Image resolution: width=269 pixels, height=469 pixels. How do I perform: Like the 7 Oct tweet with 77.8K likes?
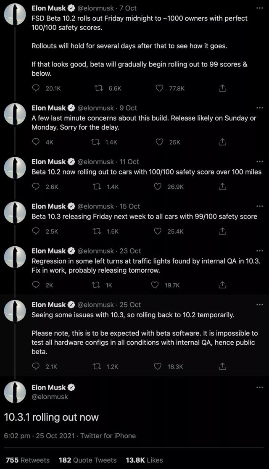(x=159, y=88)
